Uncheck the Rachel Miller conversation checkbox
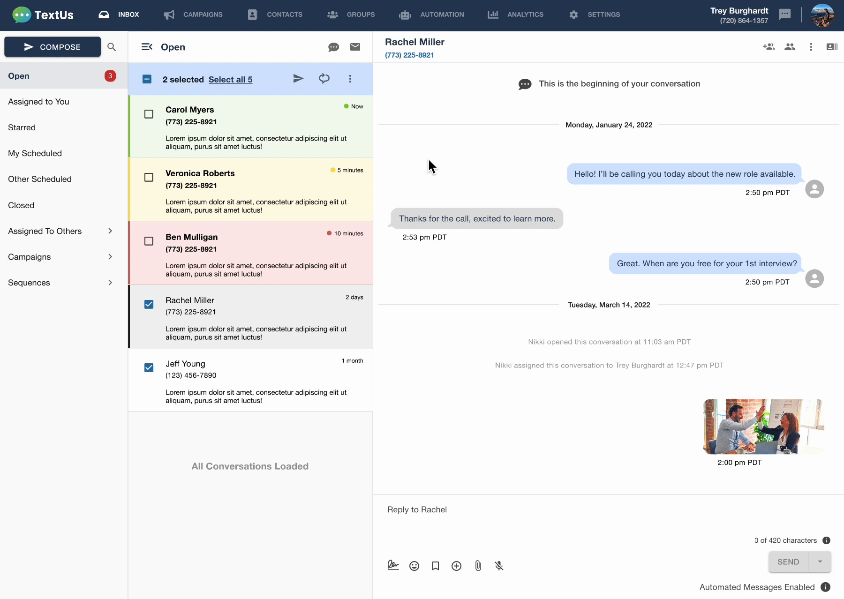The image size is (844, 599). click(x=149, y=304)
